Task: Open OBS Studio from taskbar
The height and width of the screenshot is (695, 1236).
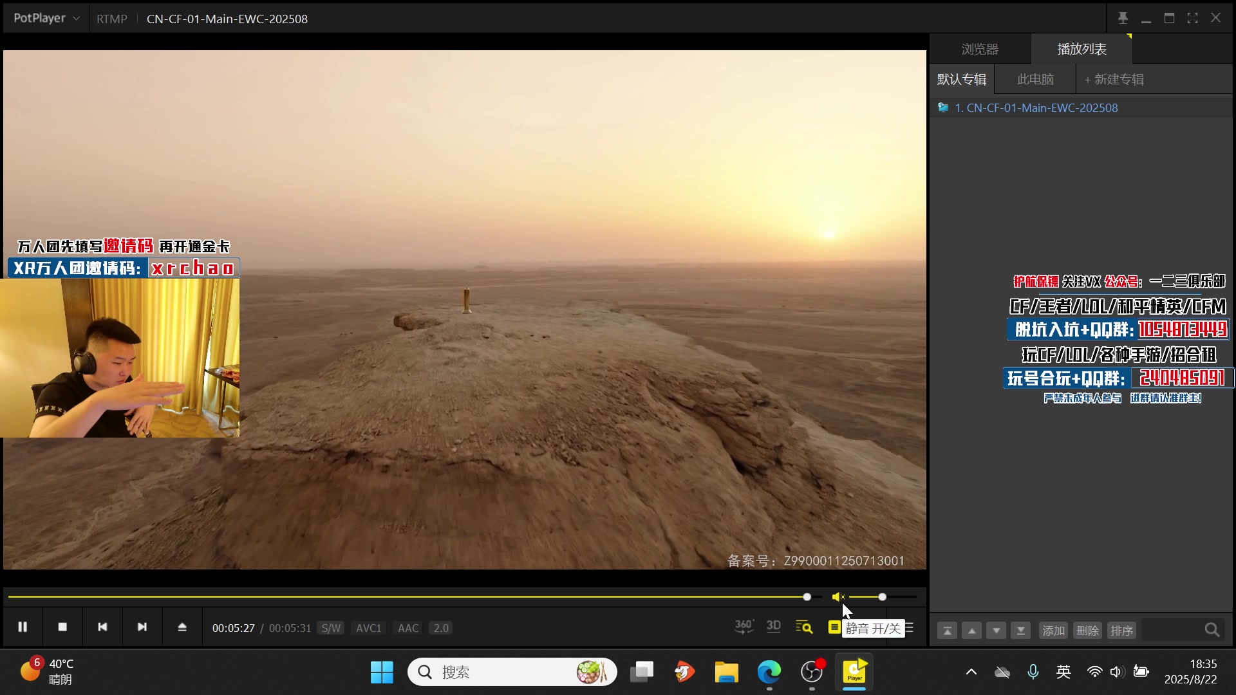Action: [x=812, y=672]
